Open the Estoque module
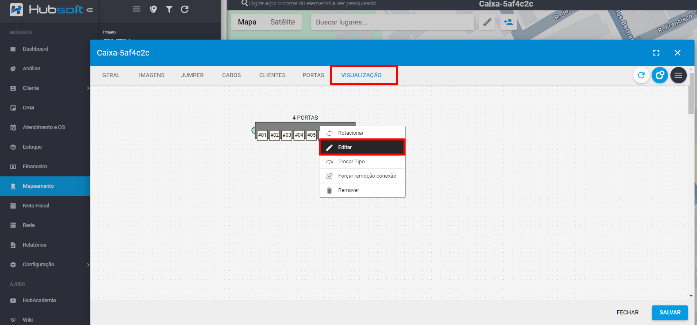Image resolution: width=697 pixels, height=325 pixels. point(45,147)
